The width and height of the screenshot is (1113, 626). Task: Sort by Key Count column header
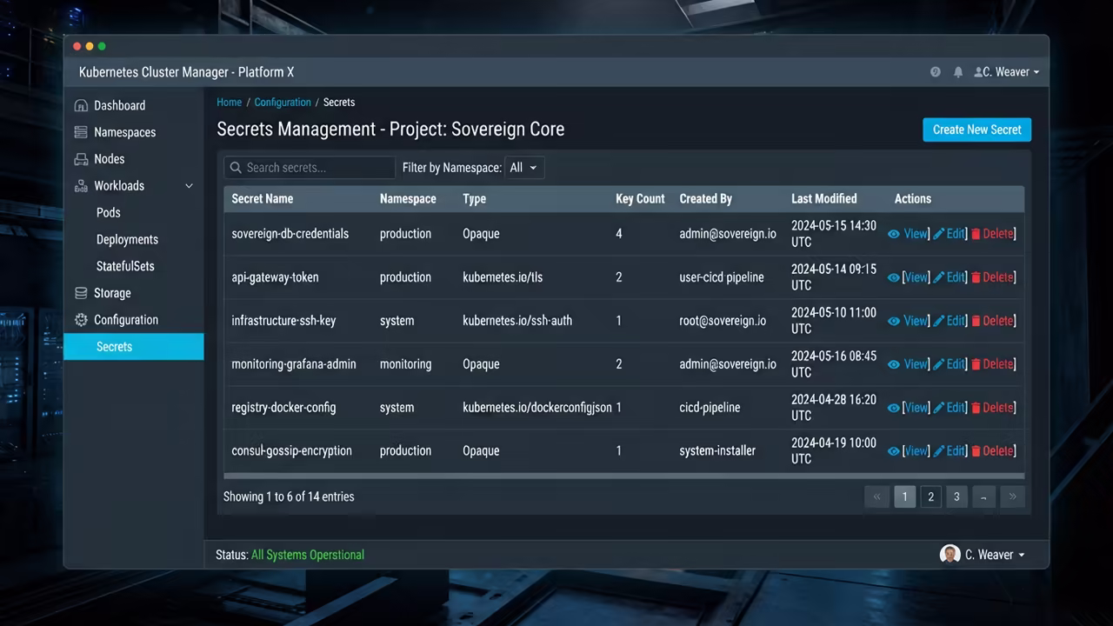640,199
